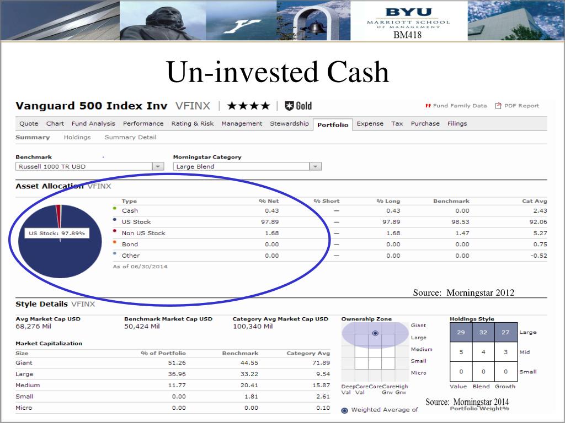Click the Gold analyst rating badge

pyautogui.click(x=298, y=106)
